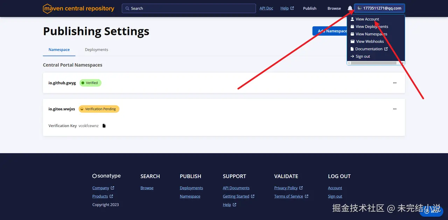Open the footer Help link under SUPPORT
Viewport: 448px width, 220px height.
tap(227, 205)
